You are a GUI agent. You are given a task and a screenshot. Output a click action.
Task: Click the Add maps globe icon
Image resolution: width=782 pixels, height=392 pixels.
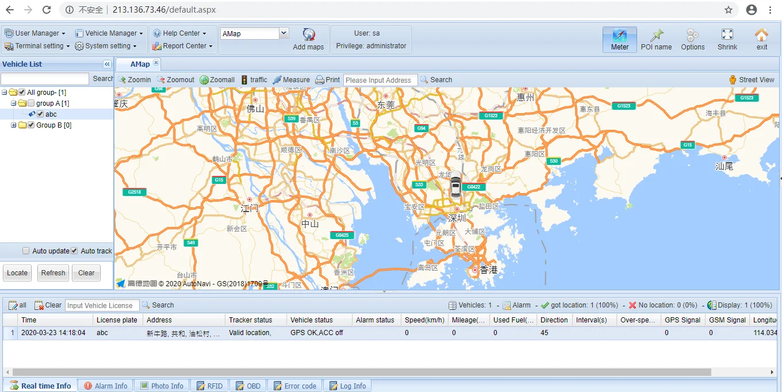pyautogui.click(x=309, y=34)
